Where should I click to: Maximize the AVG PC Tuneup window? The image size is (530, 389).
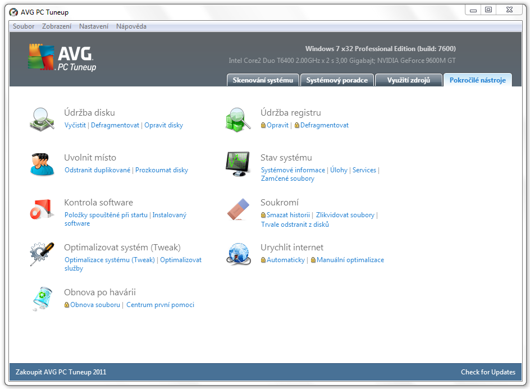[488, 10]
